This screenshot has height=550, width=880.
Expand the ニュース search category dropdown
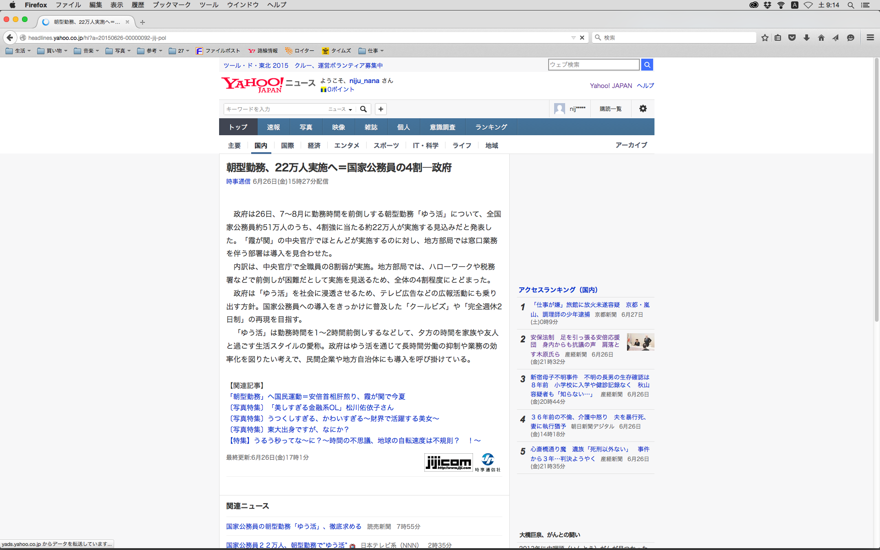[340, 109]
